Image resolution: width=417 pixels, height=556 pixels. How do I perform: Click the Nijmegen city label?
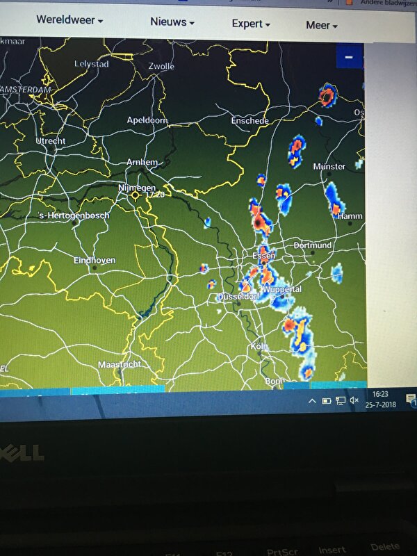(137, 188)
